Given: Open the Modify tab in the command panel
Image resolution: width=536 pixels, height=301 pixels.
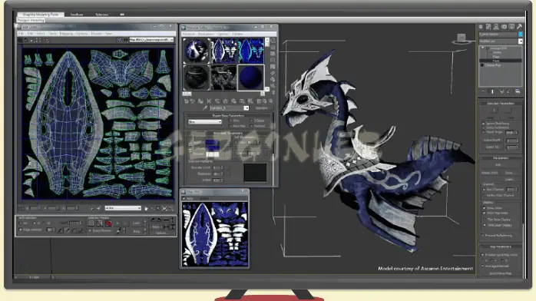Looking at the screenshot, I should [x=488, y=27].
